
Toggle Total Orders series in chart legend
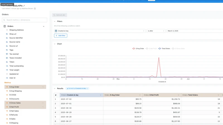tap(164, 48)
